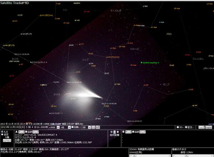Click the パラス (Pallas) label
The image size is (214, 157).
[169, 34]
